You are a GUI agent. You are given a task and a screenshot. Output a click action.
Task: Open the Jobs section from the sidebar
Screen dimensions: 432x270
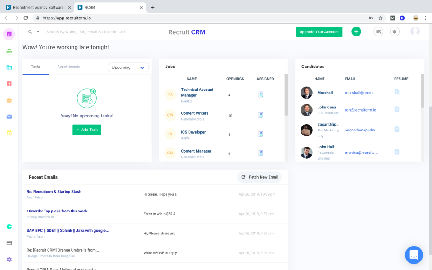[x=9, y=67]
